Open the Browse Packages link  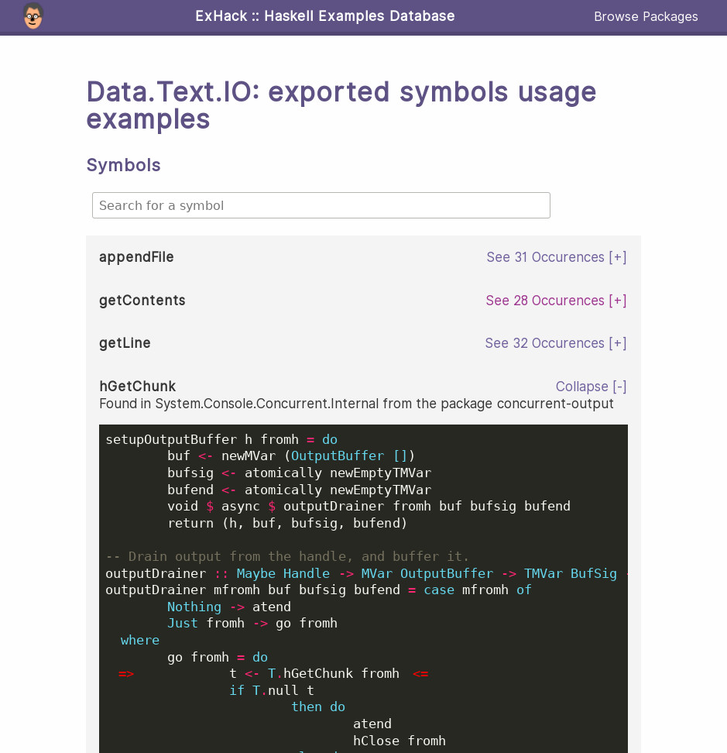point(646,16)
